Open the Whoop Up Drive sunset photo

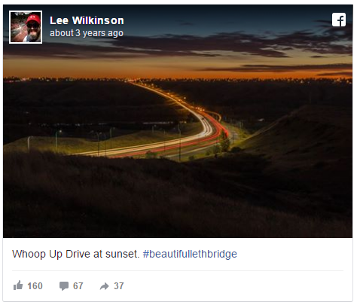[178, 121]
